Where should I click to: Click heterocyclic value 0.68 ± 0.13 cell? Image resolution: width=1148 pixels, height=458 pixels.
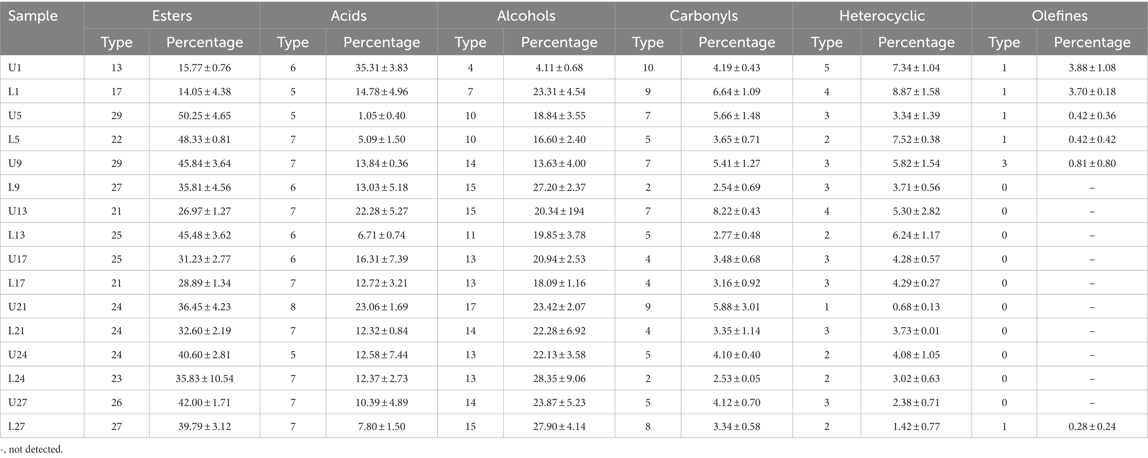click(x=916, y=306)
